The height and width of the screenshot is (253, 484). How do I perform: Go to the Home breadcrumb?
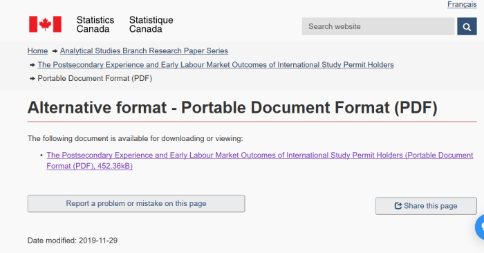click(x=37, y=51)
